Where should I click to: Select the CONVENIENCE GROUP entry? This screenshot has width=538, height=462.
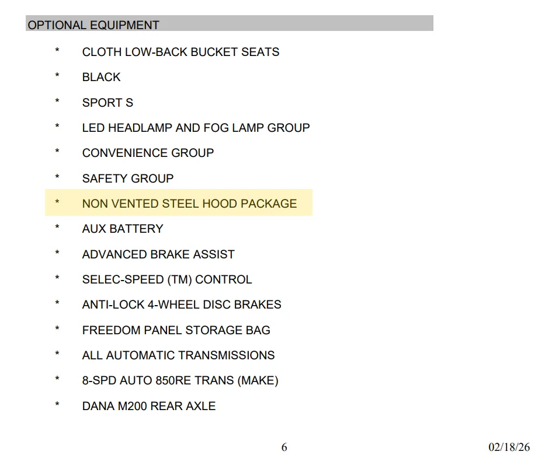(x=148, y=153)
